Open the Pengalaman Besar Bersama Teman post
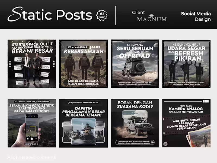This screenshot has width=217, height=163. pos(83,123)
